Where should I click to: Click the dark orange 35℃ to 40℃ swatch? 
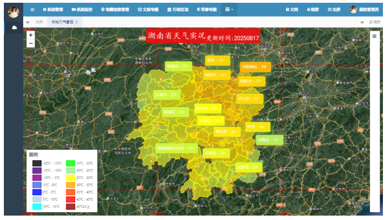coord(71,192)
